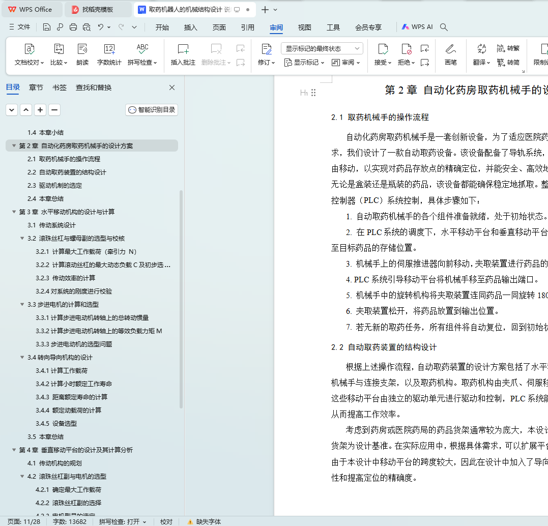The width and height of the screenshot is (548, 526).
Task: Click 校对 in the status bar
Action: tap(166, 521)
